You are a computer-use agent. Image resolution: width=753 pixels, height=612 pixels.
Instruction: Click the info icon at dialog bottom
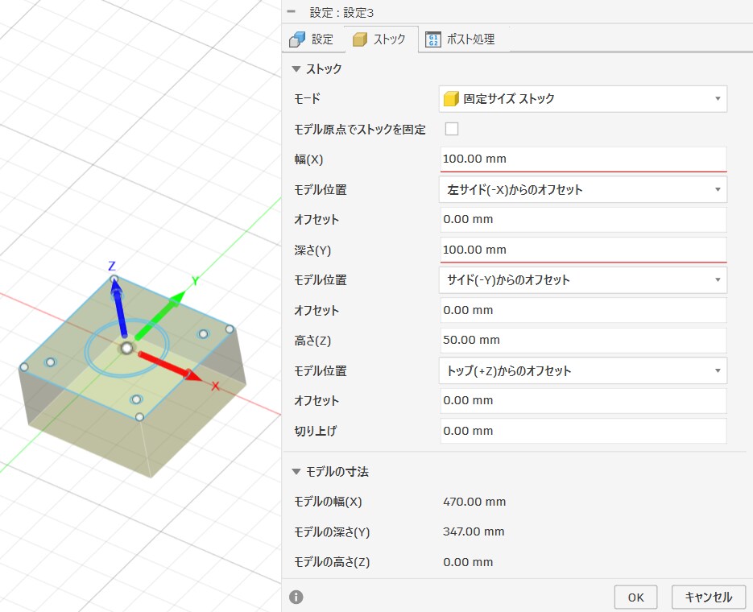click(x=296, y=597)
